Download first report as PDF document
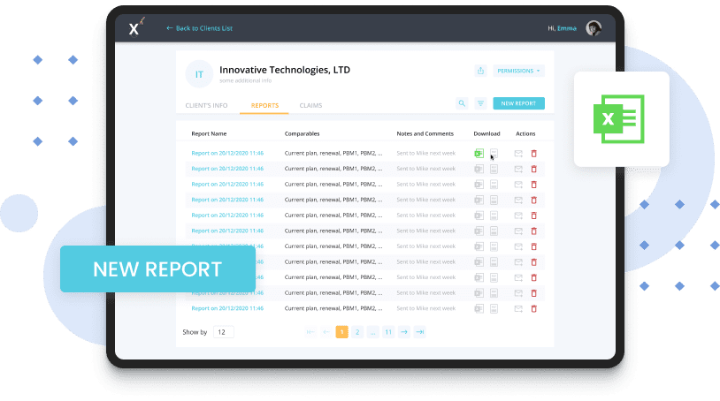The image size is (720, 401). click(494, 154)
